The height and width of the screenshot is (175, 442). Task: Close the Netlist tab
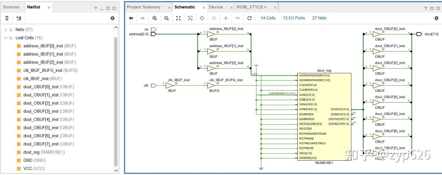(49, 8)
